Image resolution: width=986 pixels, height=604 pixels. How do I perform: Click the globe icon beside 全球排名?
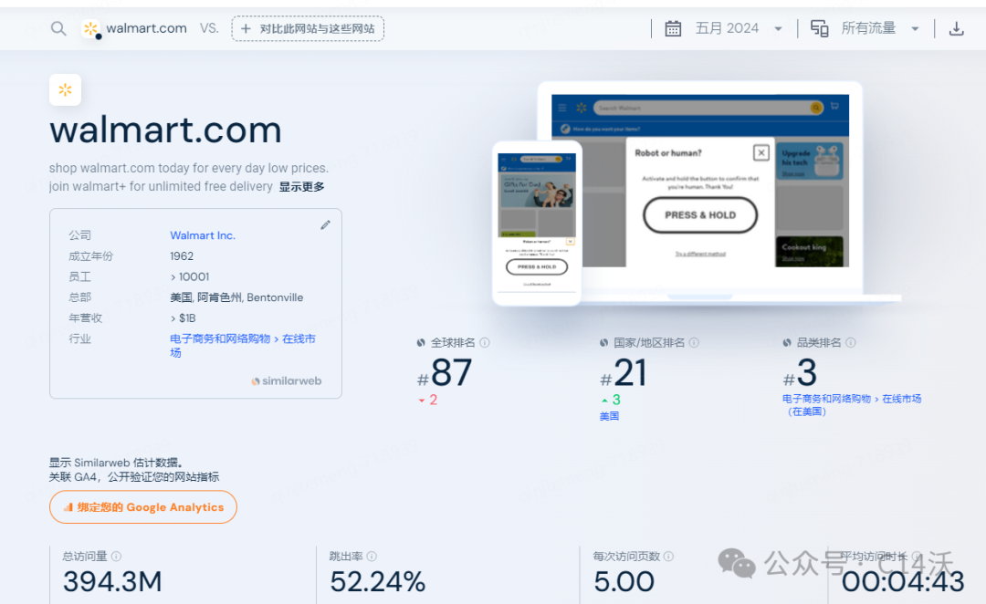click(x=421, y=342)
